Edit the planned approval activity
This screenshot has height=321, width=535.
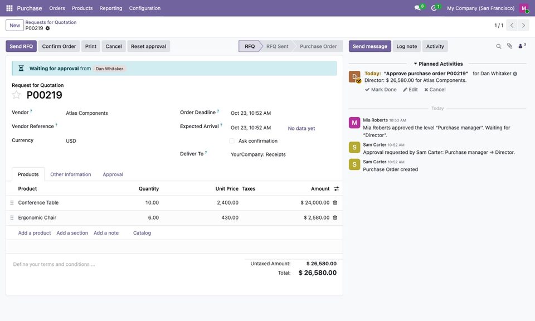[410, 90]
